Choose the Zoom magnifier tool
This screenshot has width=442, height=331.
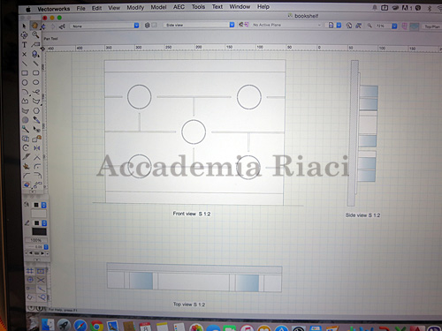click(x=35, y=34)
